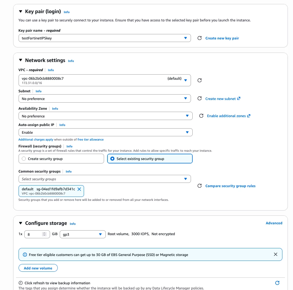Choose Select existing security group

[150, 159]
